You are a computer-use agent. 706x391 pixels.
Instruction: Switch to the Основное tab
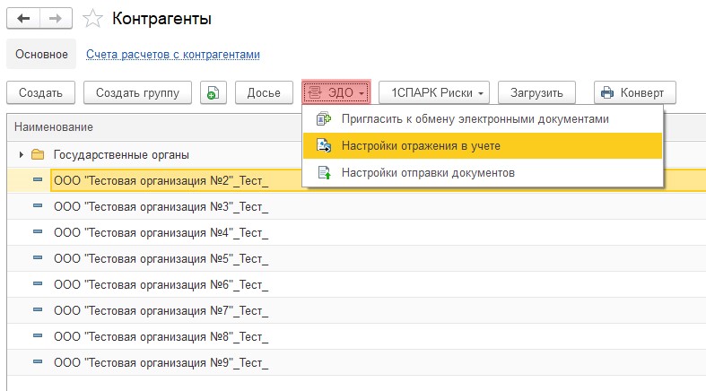pos(41,54)
